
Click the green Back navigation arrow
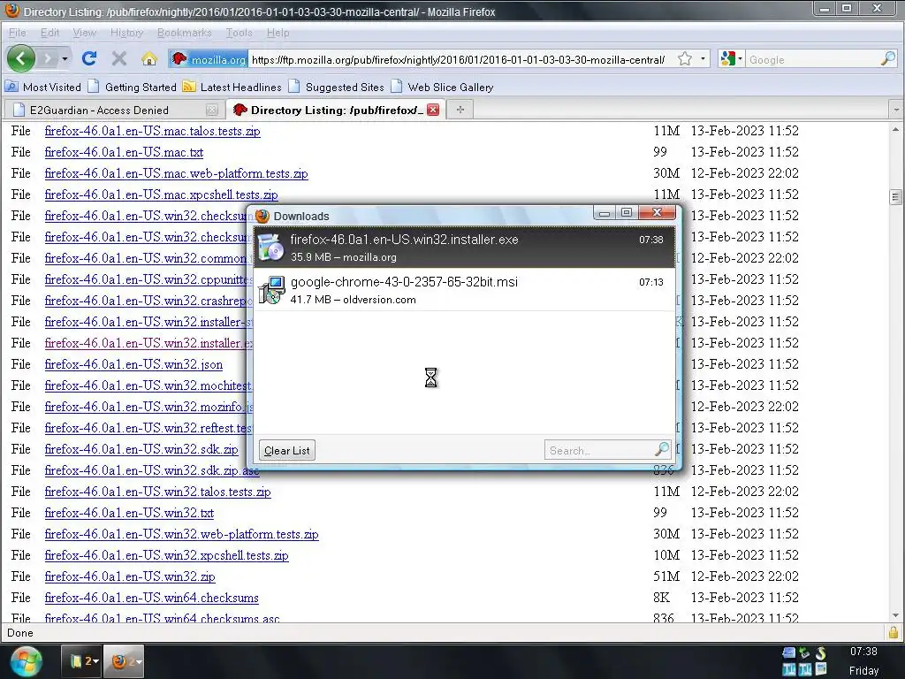(21, 58)
